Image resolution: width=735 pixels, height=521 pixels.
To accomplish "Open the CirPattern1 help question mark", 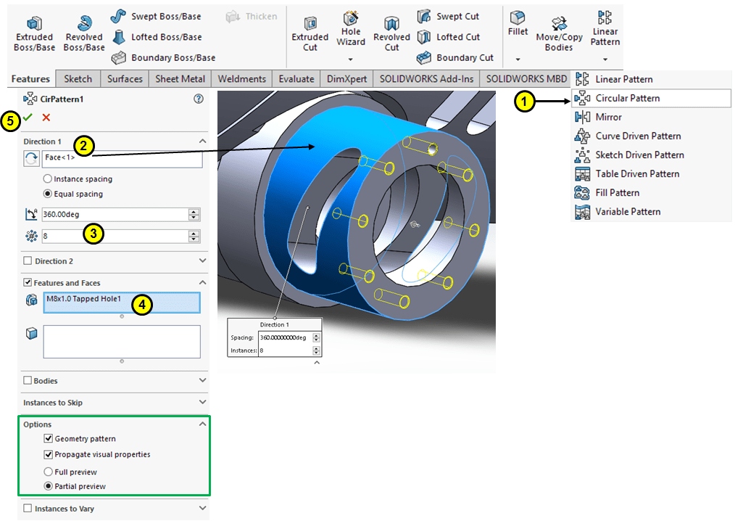I will [x=199, y=99].
